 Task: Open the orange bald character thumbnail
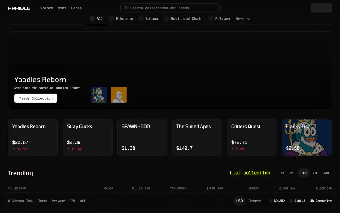[119, 95]
